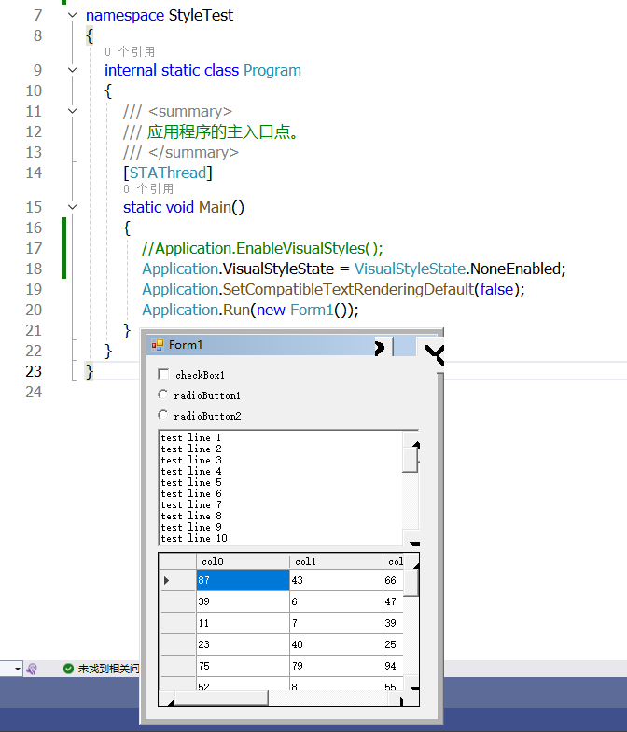The height and width of the screenshot is (732, 627).
Task: Click the grid cell containing 40
Action: [336, 644]
